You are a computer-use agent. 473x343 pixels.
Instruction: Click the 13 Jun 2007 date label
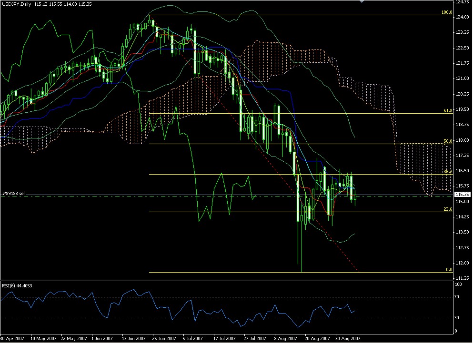[134, 338]
